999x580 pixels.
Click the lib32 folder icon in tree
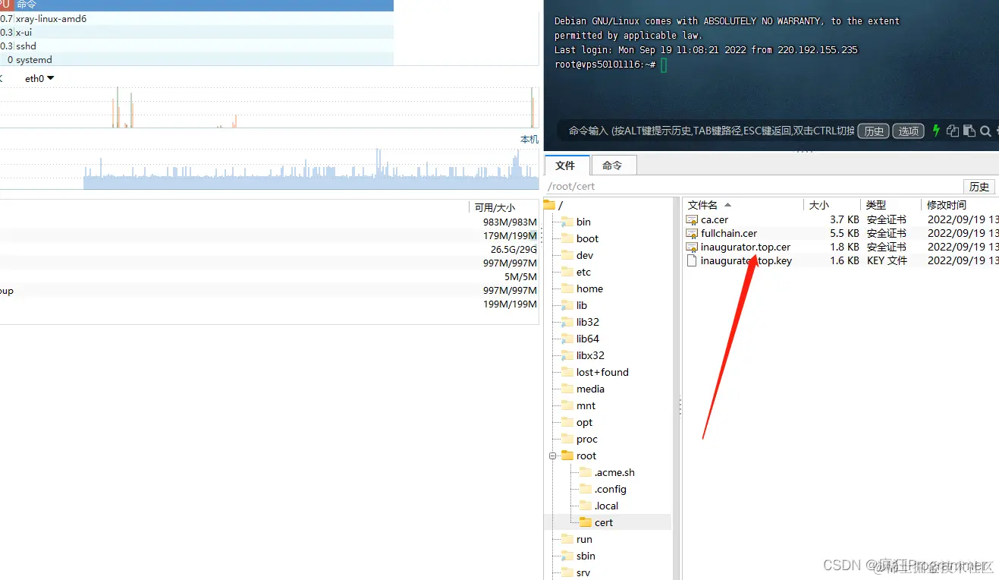[567, 322]
